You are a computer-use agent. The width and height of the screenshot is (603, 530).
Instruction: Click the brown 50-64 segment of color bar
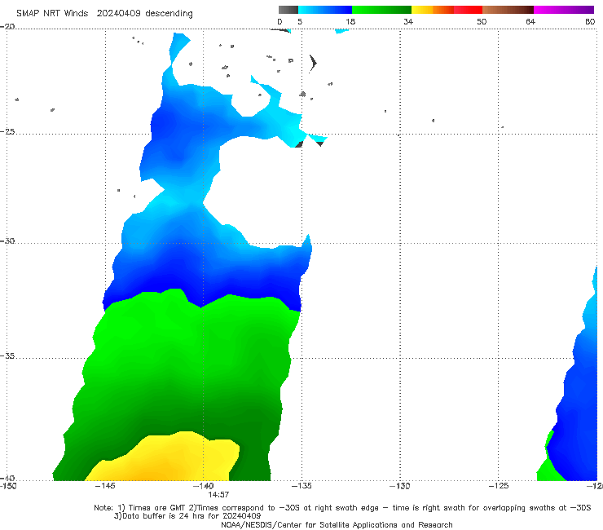tap(508, 10)
